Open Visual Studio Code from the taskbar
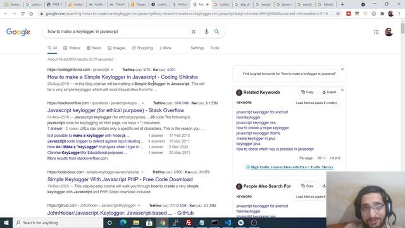This screenshot has width=405, height=228. coord(228,222)
